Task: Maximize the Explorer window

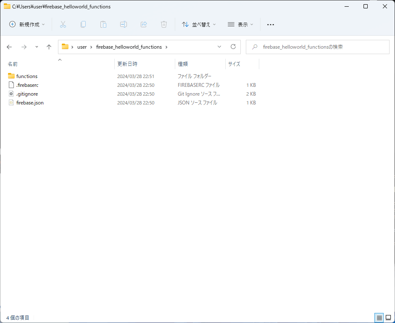Action: tap(366, 6)
